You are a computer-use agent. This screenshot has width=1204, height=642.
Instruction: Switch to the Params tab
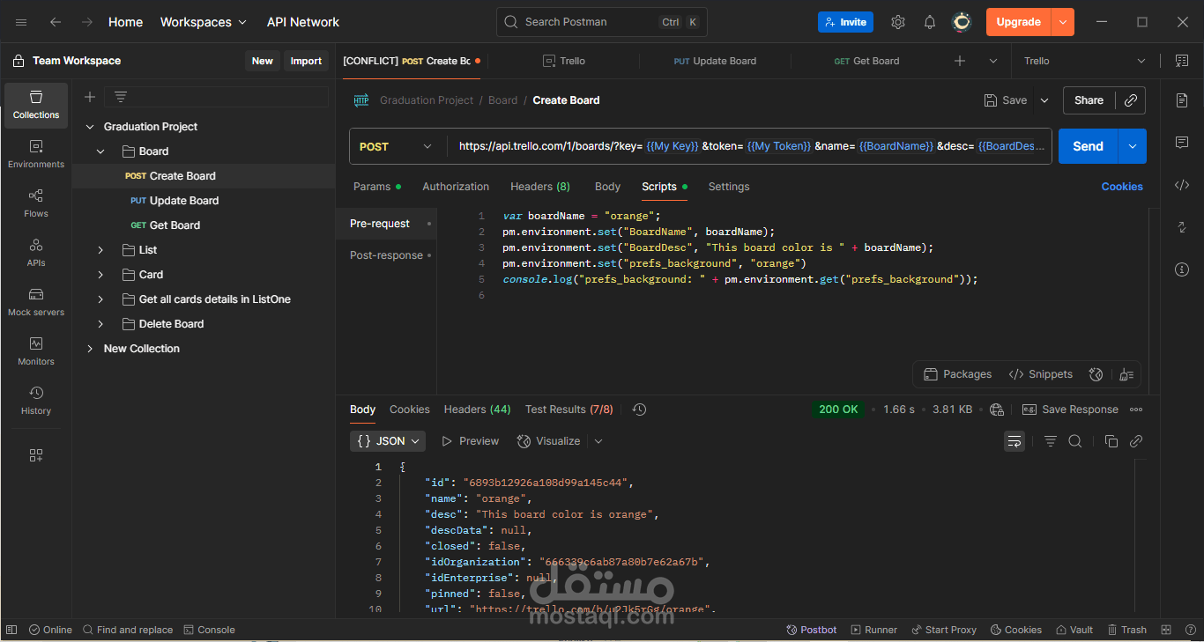(376, 187)
